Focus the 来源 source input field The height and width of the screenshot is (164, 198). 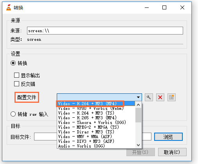(x=105, y=31)
